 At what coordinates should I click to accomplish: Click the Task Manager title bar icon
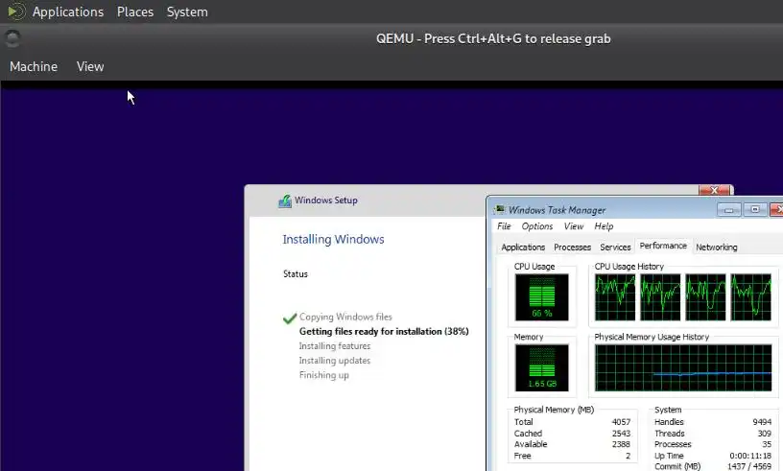coord(499,210)
